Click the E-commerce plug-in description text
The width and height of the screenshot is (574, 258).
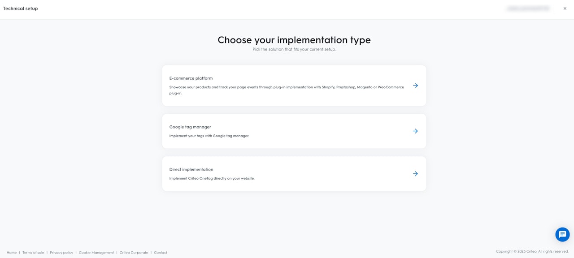pos(287,87)
